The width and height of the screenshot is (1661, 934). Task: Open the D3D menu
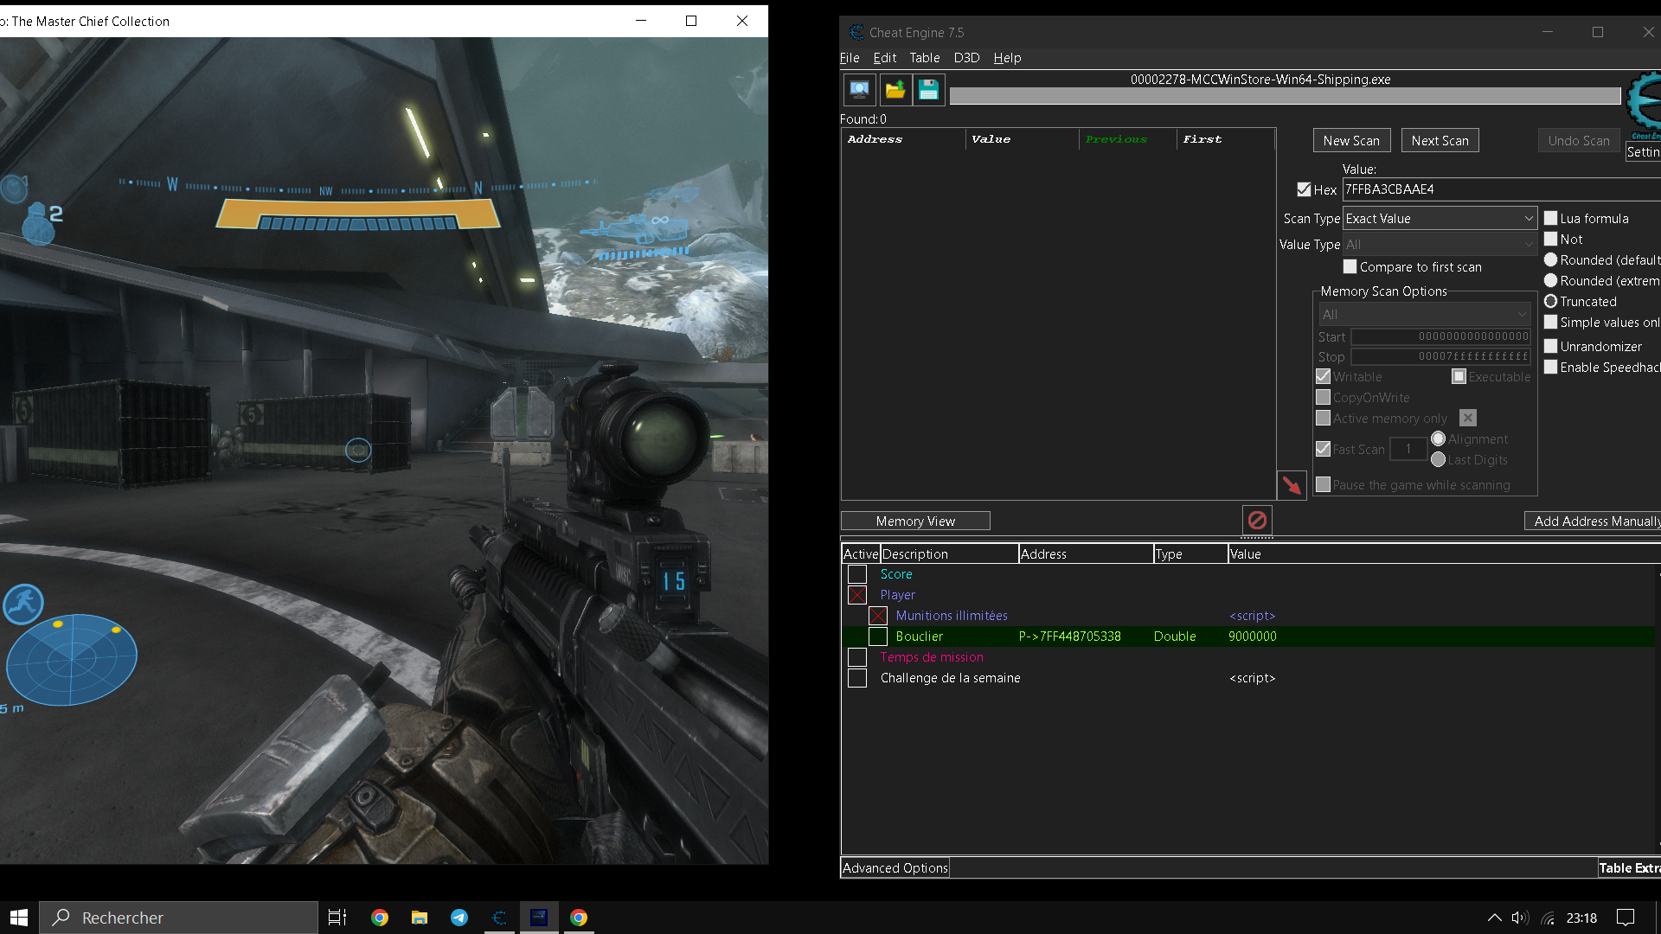tap(966, 58)
